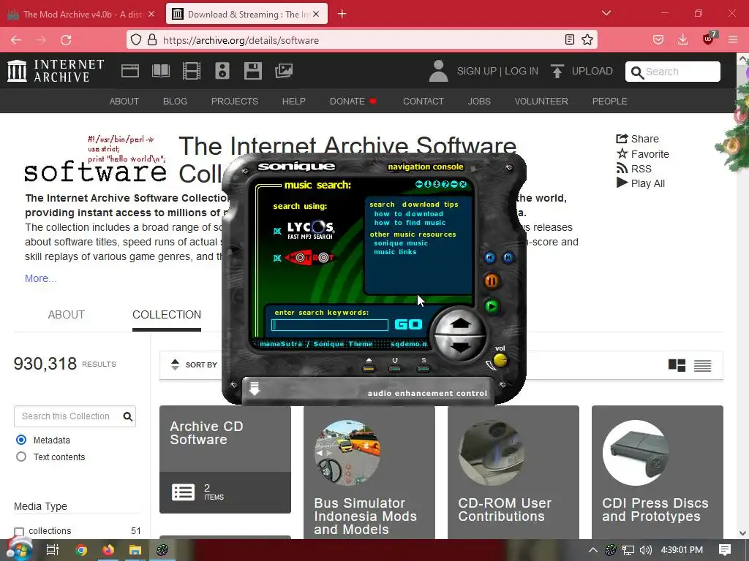Open the VOLUNTEER menu item
Screen dimensions: 749x561
pos(541,101)
